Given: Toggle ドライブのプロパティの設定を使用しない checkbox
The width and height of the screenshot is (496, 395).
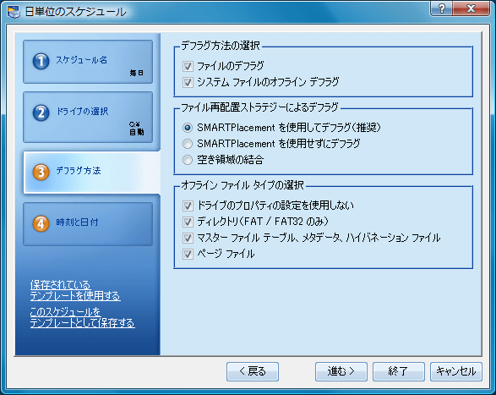Looking at the screenshot, I should (x=188, y=206).
